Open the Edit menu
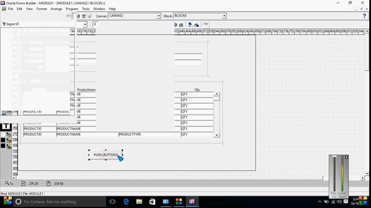 point(19,9)
